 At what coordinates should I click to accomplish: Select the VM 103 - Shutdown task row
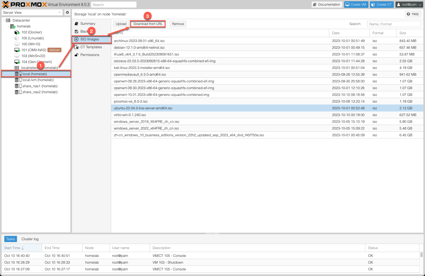[210, 263]
